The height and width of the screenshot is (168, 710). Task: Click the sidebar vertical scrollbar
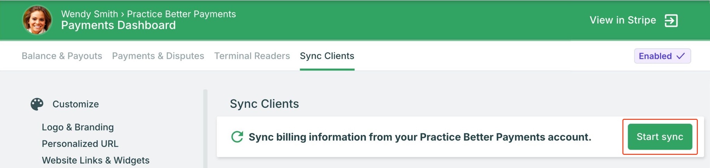[x=205, y=129]
